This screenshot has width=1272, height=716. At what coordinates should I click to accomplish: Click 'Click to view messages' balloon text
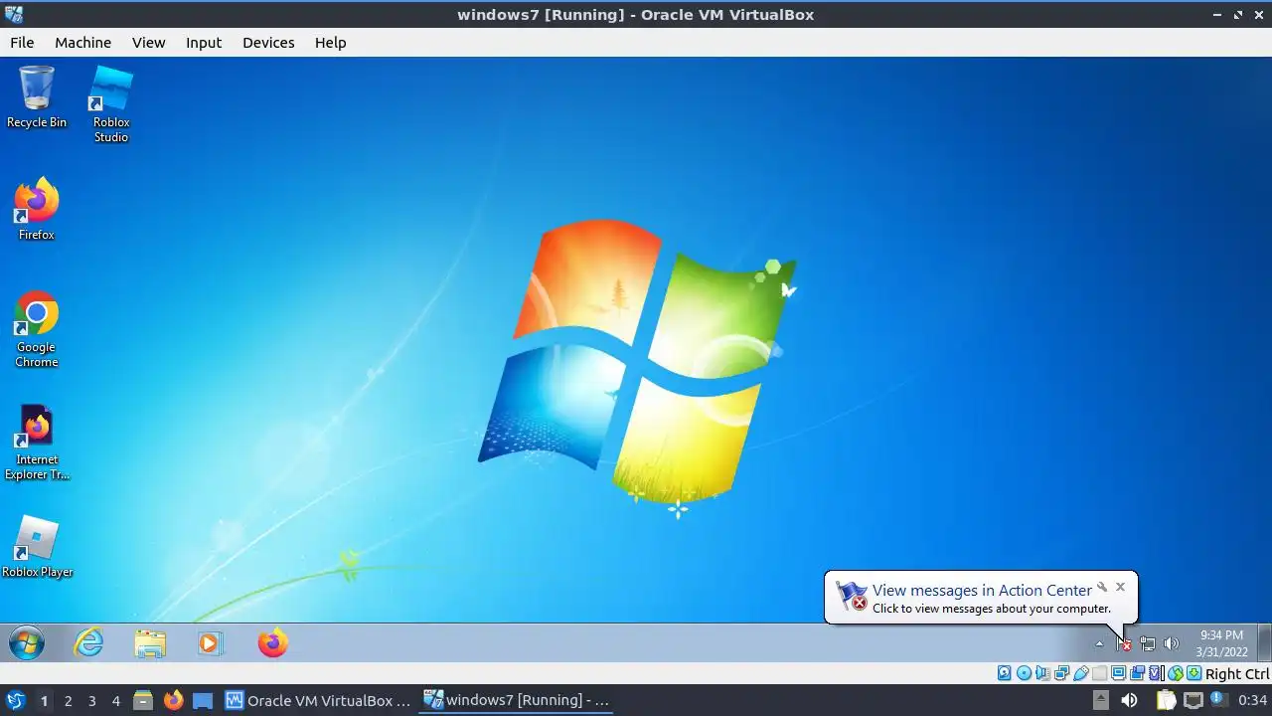tap(992, 609)
